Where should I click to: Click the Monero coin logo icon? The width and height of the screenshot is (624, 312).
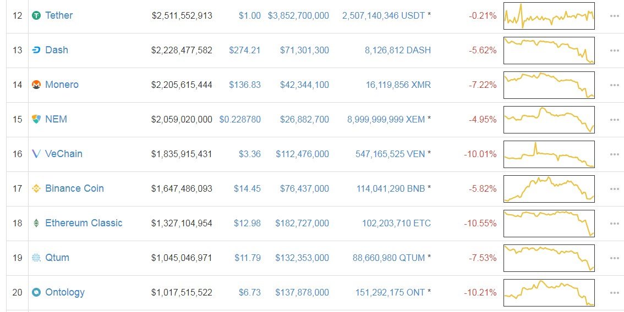click(36, 85)
